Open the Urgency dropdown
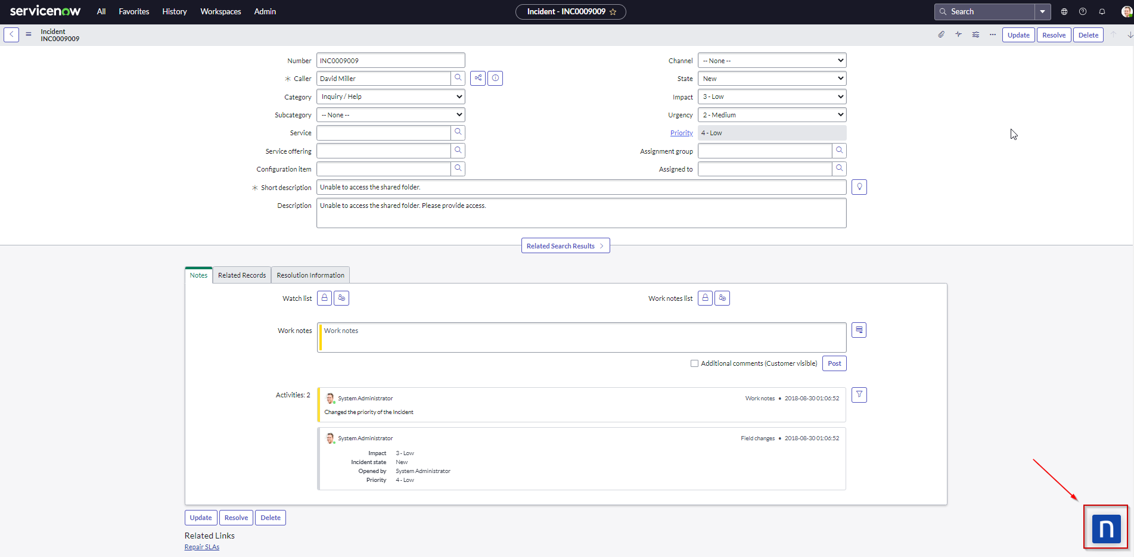 pos(772,114)
